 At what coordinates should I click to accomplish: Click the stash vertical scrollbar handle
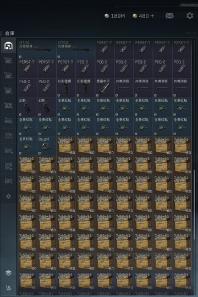tap(194, 205)
